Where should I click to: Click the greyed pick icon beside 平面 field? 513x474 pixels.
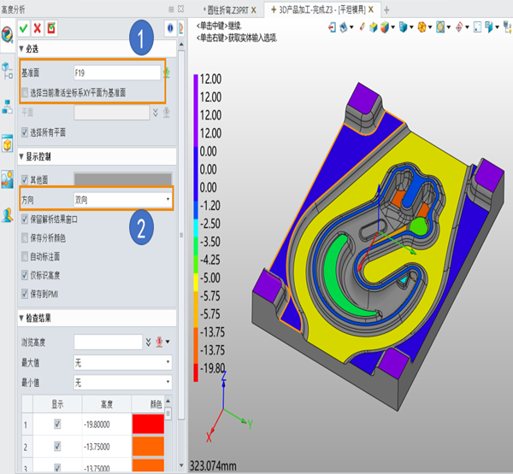click(x=167, y=113)
